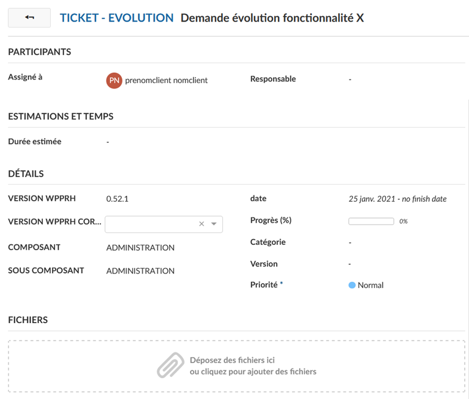Click assignee prenomclient nomclient

[166, 80]
